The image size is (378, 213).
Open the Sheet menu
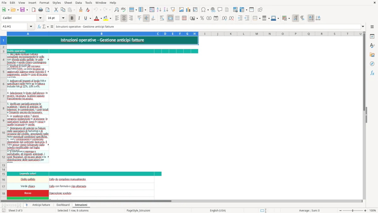[x=68, y=3]
